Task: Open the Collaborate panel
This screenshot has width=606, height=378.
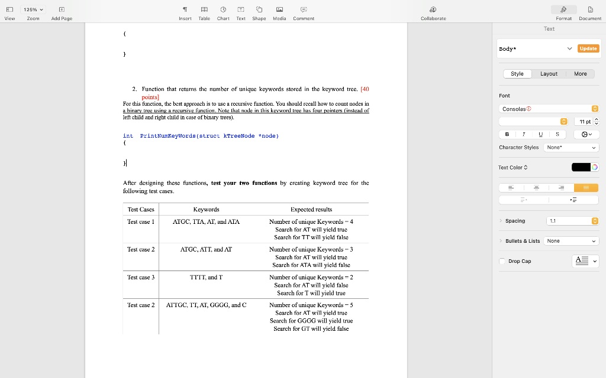Action: click(x=433, y=12)
